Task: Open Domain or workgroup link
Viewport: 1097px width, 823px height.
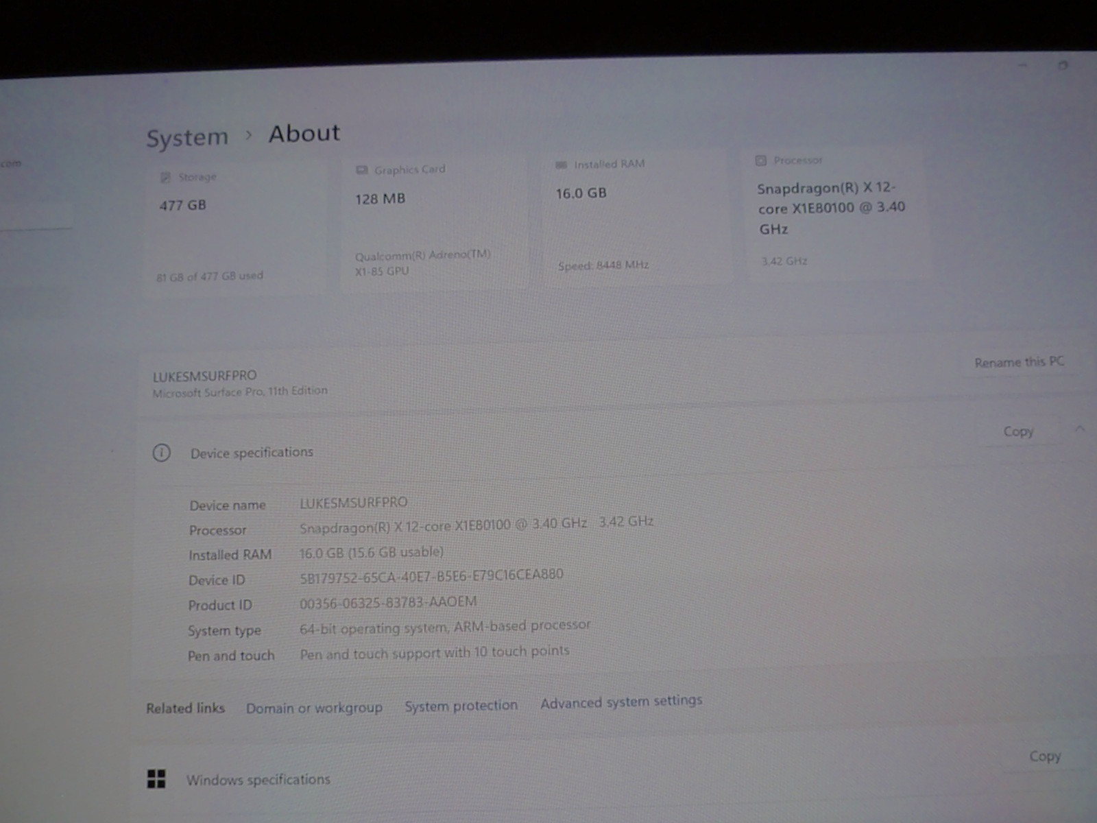Action: [314, 708]
